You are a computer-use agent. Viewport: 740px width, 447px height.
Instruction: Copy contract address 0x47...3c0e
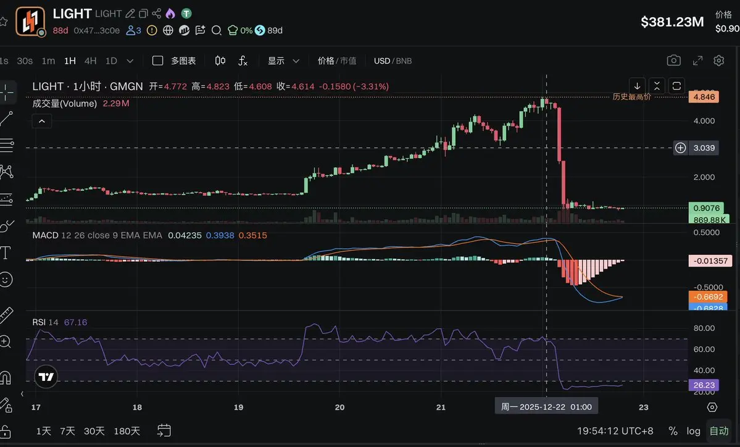[x=97, y=31]
